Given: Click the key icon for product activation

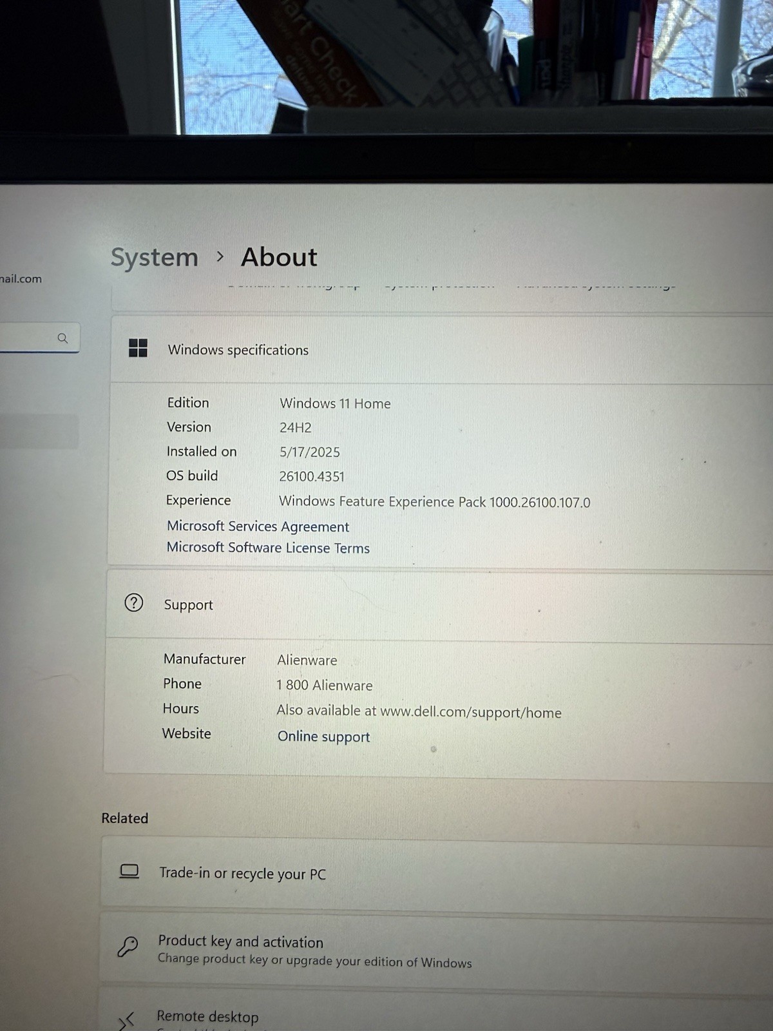Looking at the screenshot, I should 128,946.
